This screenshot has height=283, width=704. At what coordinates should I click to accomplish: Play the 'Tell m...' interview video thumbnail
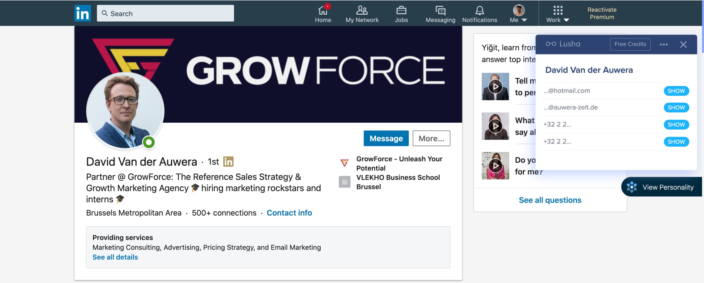coord(495,86)
